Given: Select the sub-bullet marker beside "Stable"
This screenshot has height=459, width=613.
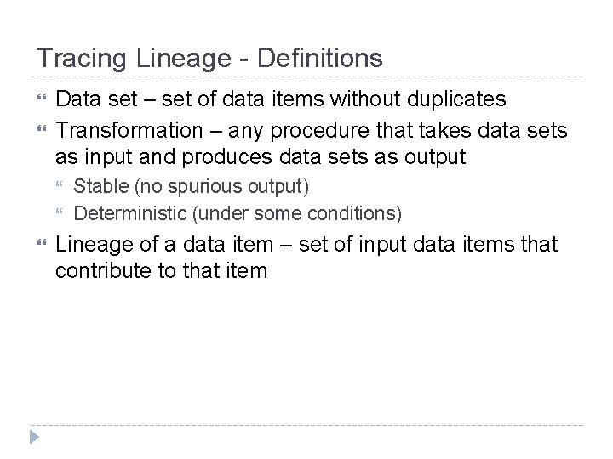Looking at the screenshot, I should tap(60, 186).
